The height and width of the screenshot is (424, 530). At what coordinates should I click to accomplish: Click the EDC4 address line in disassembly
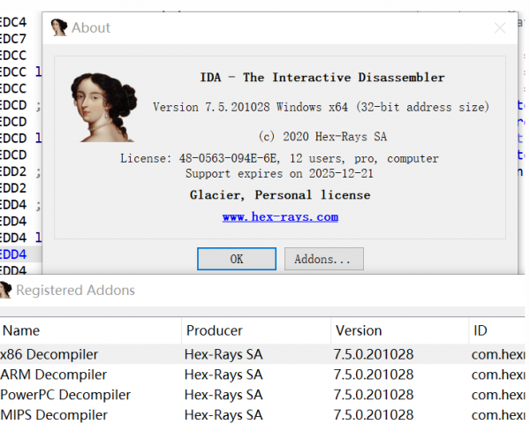click(x=13, y=22)
